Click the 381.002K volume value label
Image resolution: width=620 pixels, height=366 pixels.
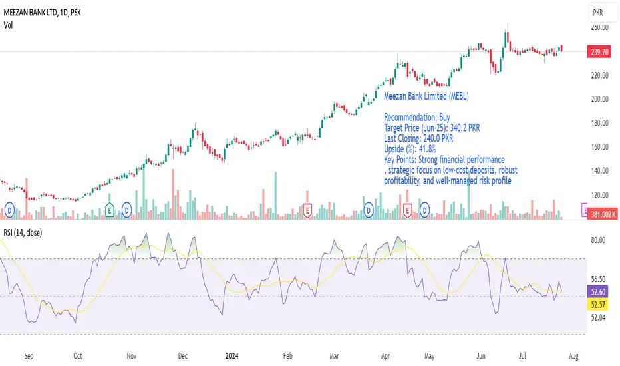[603, 214]
